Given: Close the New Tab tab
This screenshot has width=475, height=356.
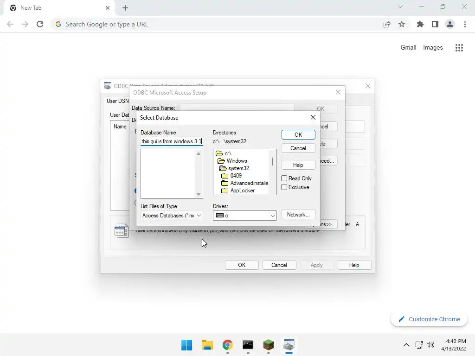Looking at the screenshot, I should [x=108, y=8].
